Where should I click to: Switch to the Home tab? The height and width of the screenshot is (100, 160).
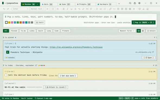coord(66,4)
